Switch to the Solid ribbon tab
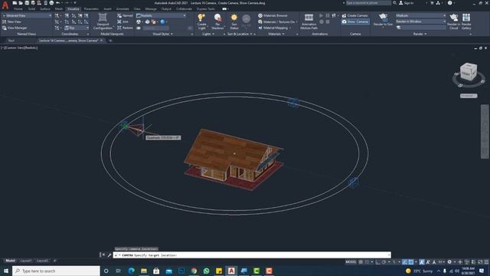Viewport: 490px width, 276px height. [x=31, y=9]
